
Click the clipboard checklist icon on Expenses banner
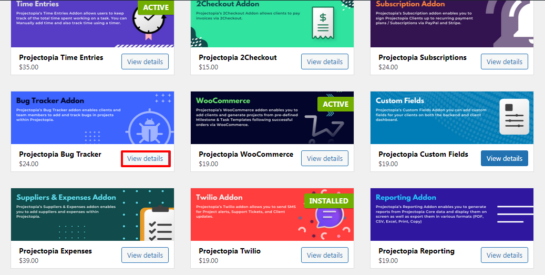(x=157, y=223)
